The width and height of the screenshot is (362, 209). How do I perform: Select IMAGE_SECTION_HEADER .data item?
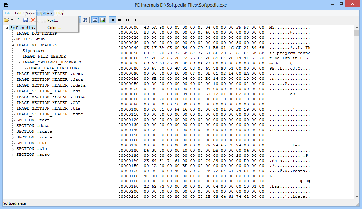[x=49, y=79]
